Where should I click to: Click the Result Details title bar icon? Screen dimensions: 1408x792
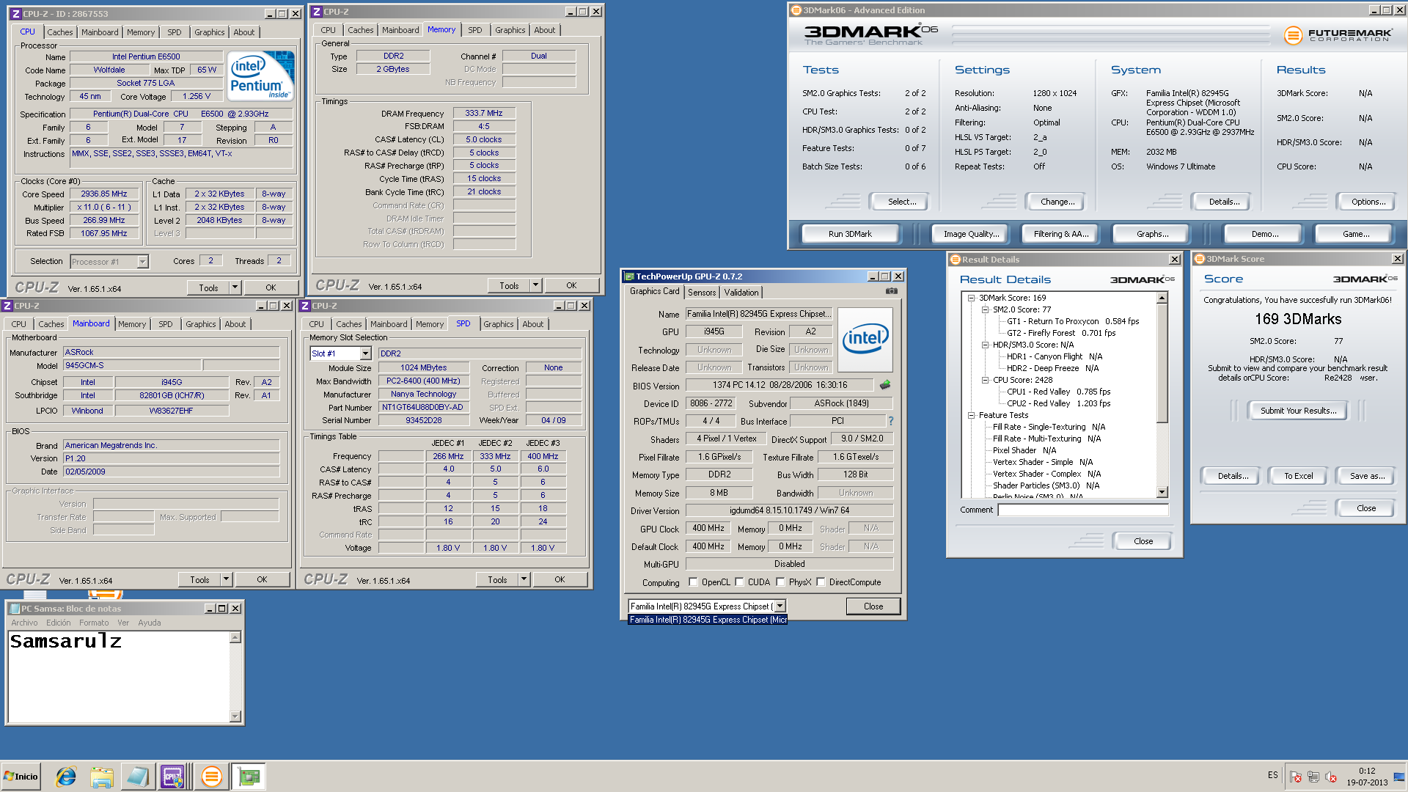(955, 260)
